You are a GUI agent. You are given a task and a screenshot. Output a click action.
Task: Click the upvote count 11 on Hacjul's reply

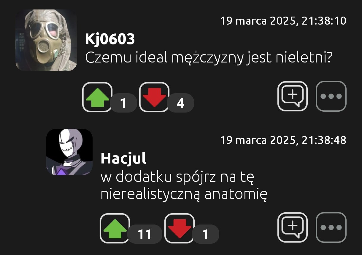tap(145, 235)
